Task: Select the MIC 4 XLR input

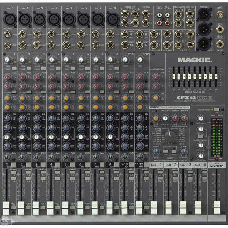Action: (54, 19)
